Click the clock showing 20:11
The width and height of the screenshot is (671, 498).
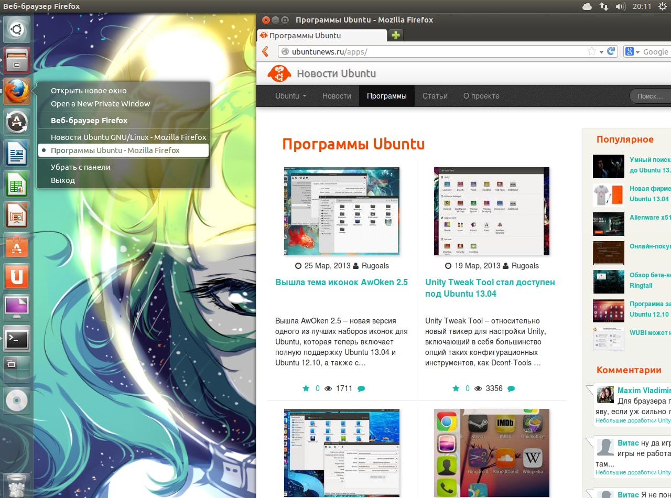click(642, 6)
